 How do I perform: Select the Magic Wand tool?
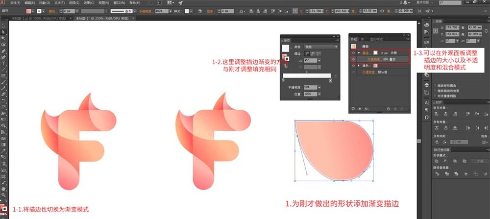3,38
